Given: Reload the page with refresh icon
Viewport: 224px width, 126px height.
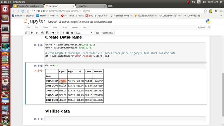Looking at the screenshot, I should coord(23,11).
